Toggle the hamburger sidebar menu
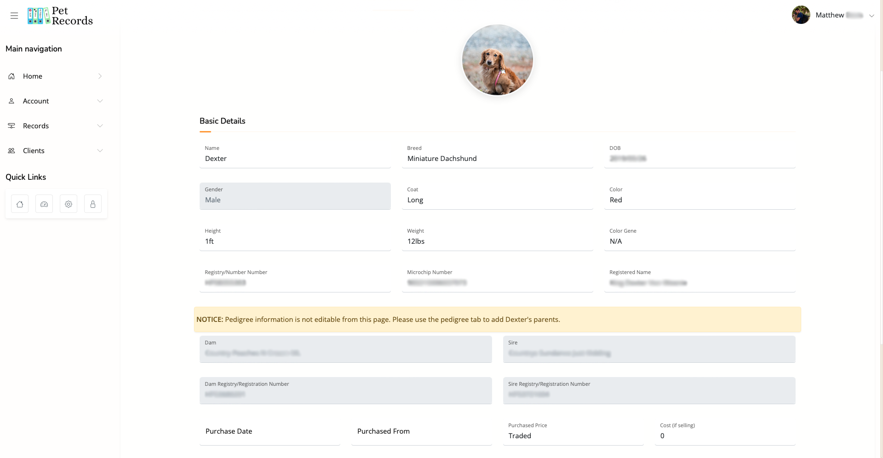The width and height of the screenshot is (883, 458). [x=14, y=16]
